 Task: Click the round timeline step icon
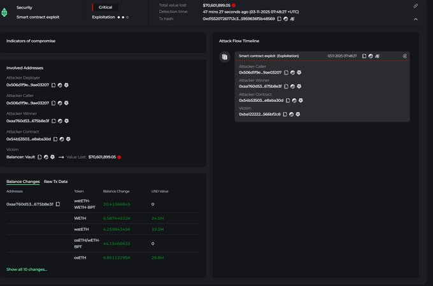pyautogui.click(x=225, y=57)
